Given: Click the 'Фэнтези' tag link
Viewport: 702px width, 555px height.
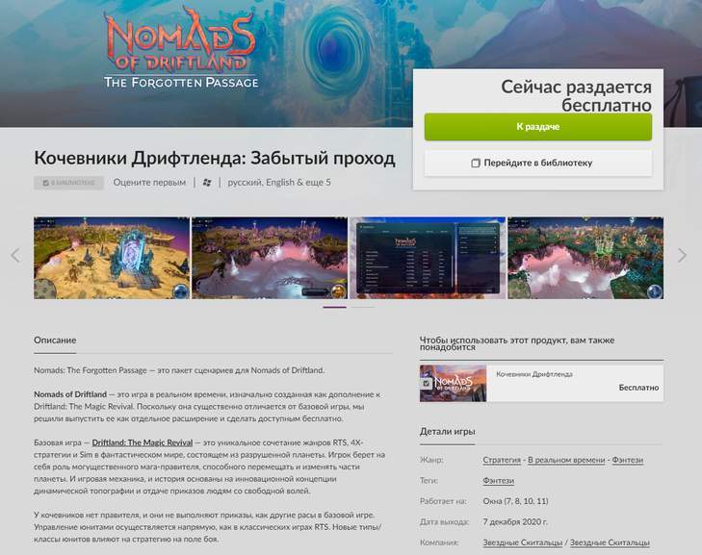Looking at the screenshot, I should click(498, 481).
